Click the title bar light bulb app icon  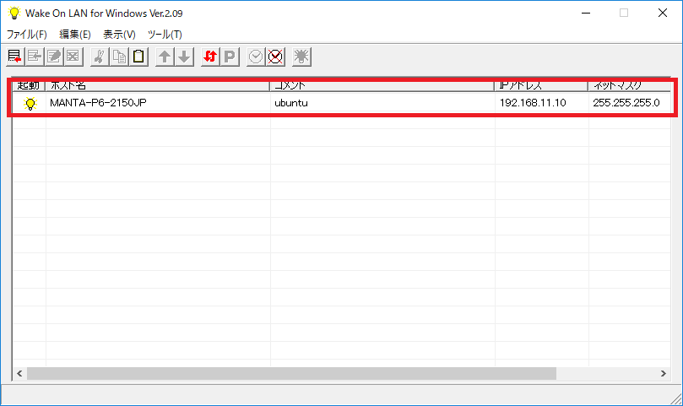[14, 13]
